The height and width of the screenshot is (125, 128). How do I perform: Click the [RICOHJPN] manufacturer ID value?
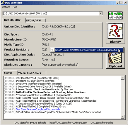49,39
